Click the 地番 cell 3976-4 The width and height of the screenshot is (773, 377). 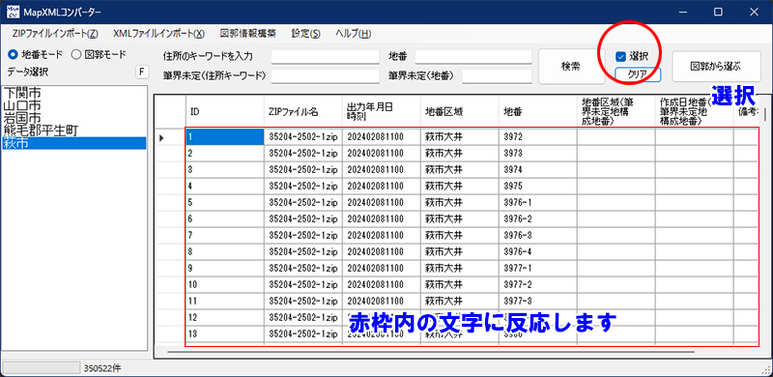538,251
